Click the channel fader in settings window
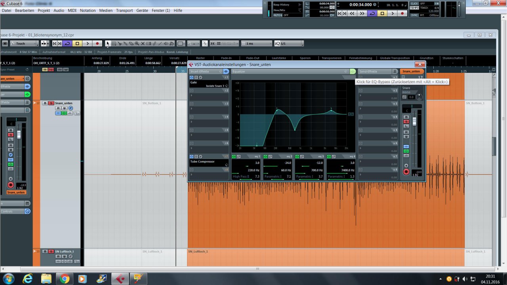The height and width of the screenshot is (285, 507). [415, 122]
